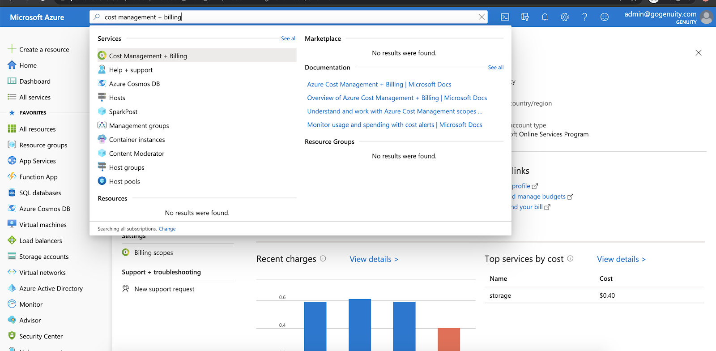The height and width of the screenshot is (351, 716).
Task: Click See all next to Services
Action: click(x=289, y=39)
